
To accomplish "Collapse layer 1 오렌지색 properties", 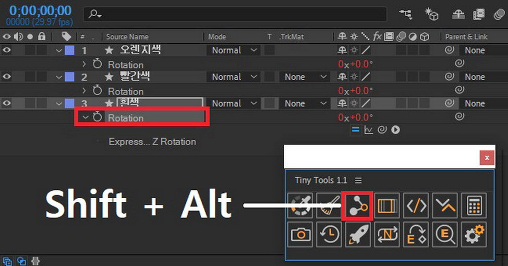I will click(58, 51).
